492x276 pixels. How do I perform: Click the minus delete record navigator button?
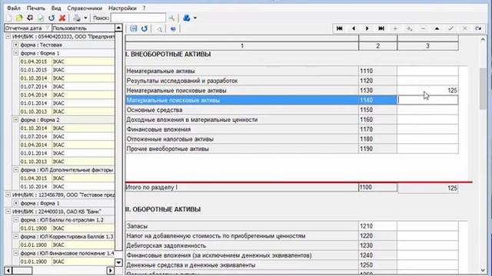[423, 28]
